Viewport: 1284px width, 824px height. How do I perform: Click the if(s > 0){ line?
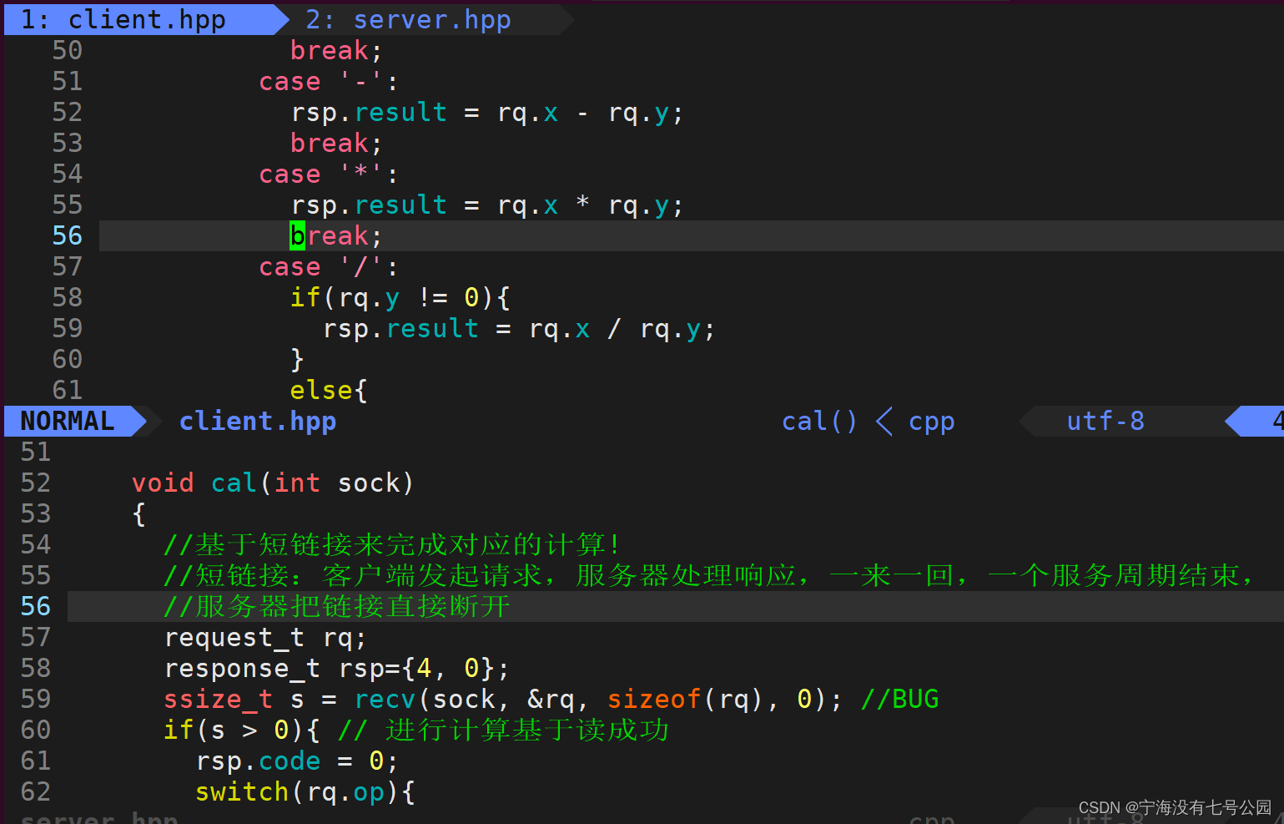coord(242,730)
